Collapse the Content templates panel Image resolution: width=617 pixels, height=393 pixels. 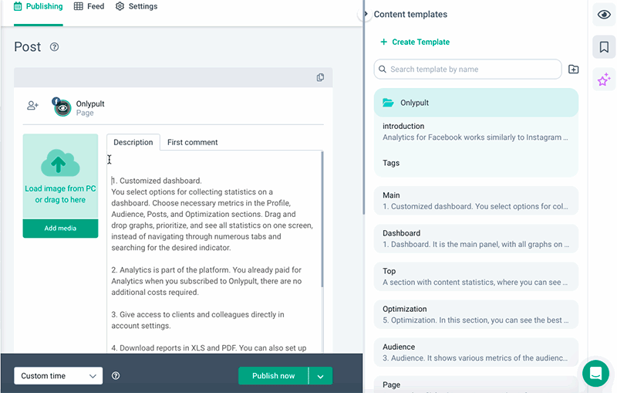click(366, 14)
